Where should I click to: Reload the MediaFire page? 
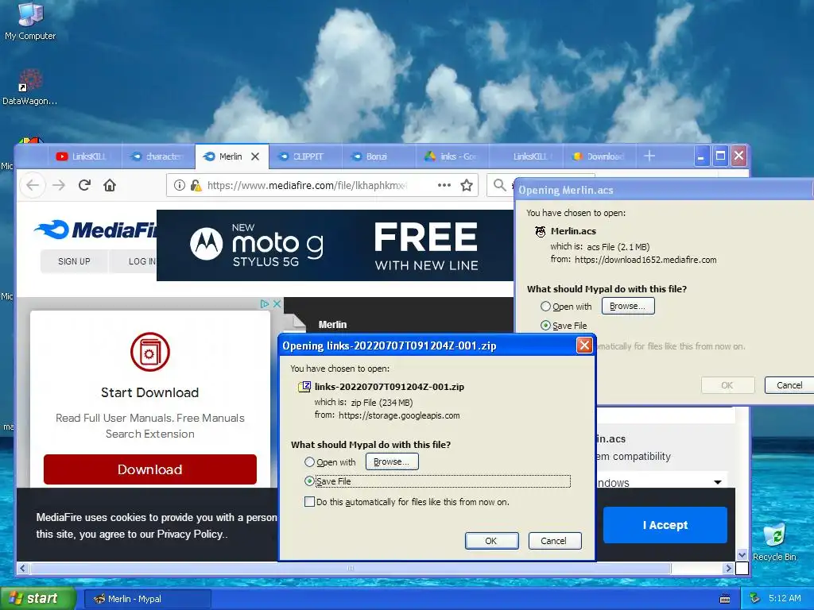coord(84,185)
